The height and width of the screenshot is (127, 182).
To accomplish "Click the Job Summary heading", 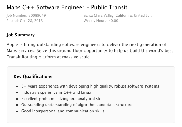I will tap(21, 35).
